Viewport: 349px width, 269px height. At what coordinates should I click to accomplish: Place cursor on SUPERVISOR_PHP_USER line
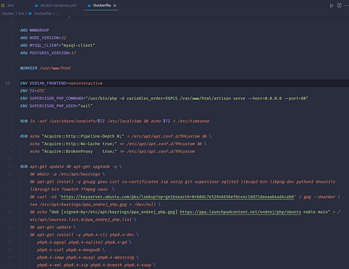coord(56,106)
